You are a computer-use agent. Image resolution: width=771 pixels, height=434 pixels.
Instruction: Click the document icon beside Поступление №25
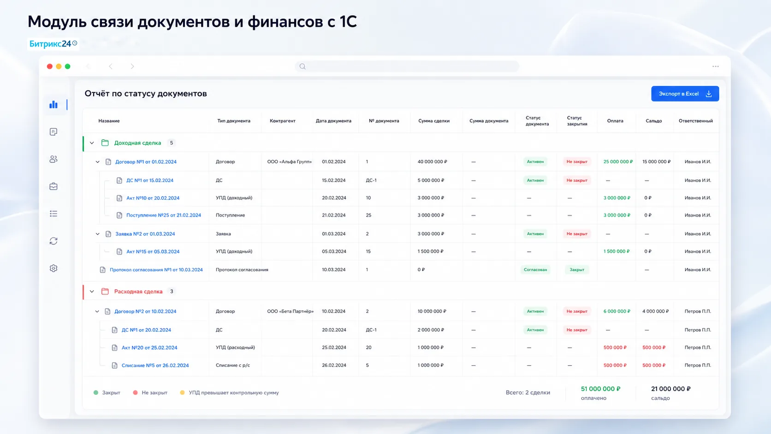[119, 215]
